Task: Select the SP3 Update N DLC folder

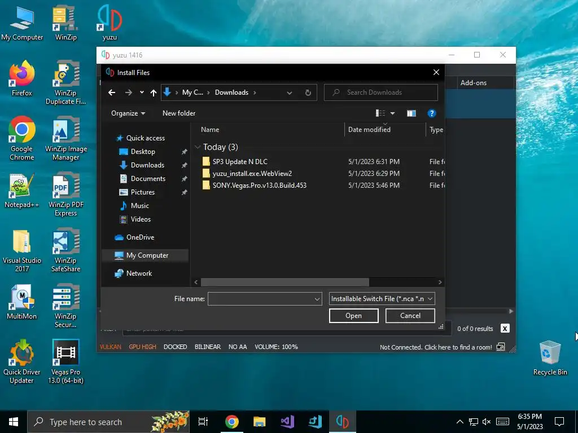Action: 239,162
